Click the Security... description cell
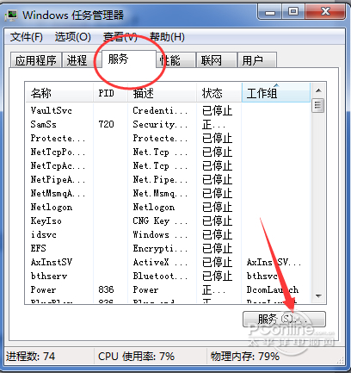The height and width of the screenshot is (373, 351). [x=160, y=124]
